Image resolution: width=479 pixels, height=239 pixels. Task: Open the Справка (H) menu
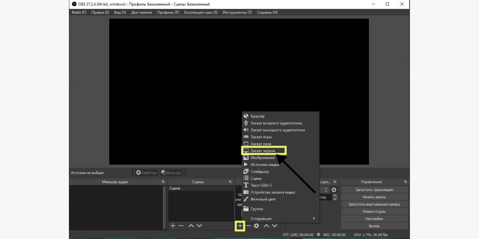267,12
